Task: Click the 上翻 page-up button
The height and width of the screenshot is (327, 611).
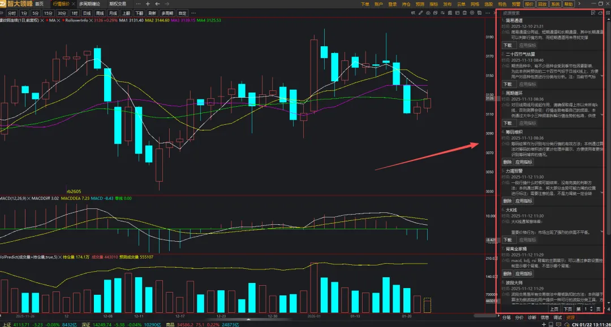Action: point(126,13)
